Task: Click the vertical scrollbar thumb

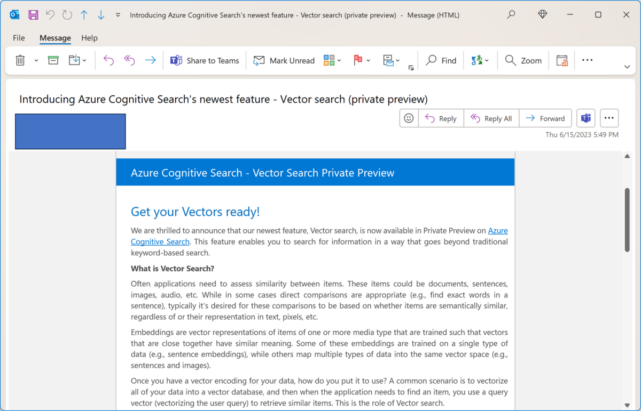Action: [x=627, y=220]
